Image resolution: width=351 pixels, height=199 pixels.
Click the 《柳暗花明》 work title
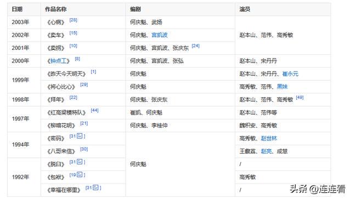click(x=61, y=126)
